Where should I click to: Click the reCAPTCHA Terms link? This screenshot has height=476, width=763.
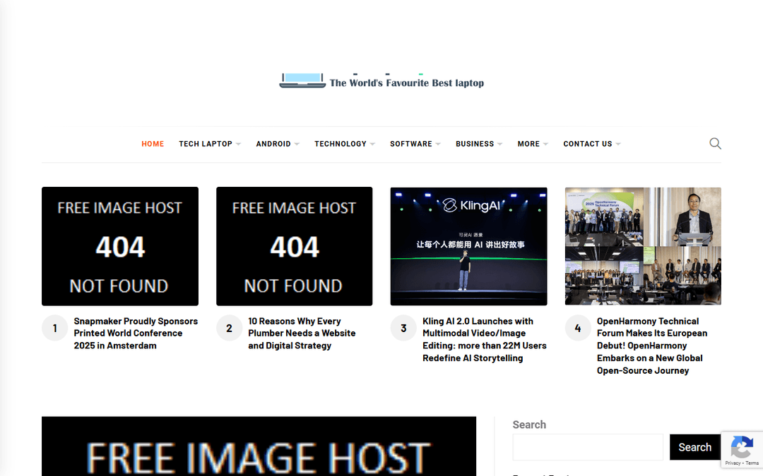click(752, 463)
